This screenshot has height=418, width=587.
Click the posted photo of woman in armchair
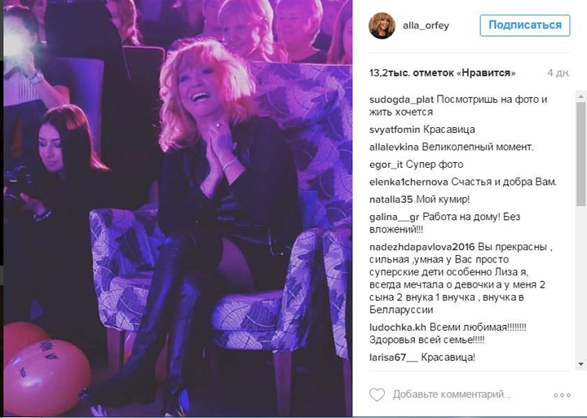178,208
